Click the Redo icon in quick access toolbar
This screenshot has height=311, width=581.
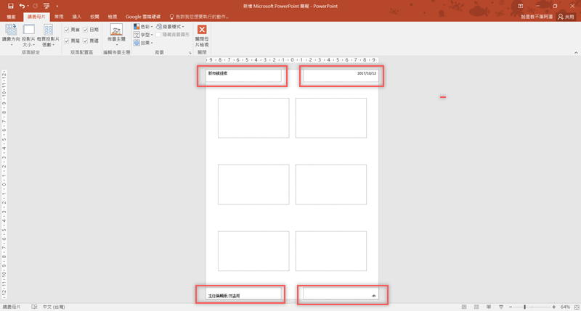[x=35, y=6]
